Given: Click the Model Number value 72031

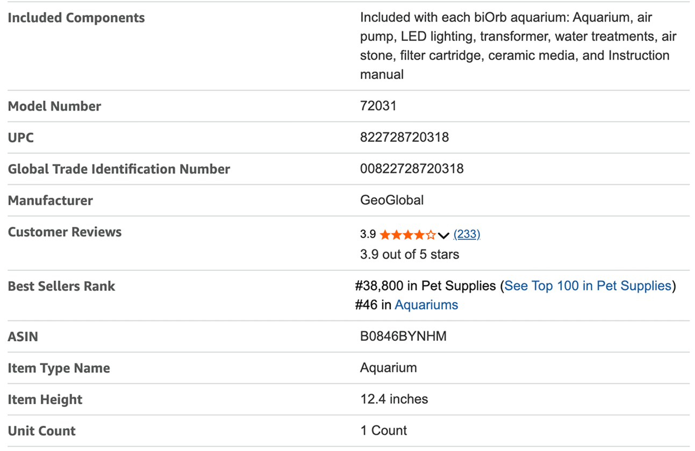Looking at the screenshot, I should [x=378, y=106].
